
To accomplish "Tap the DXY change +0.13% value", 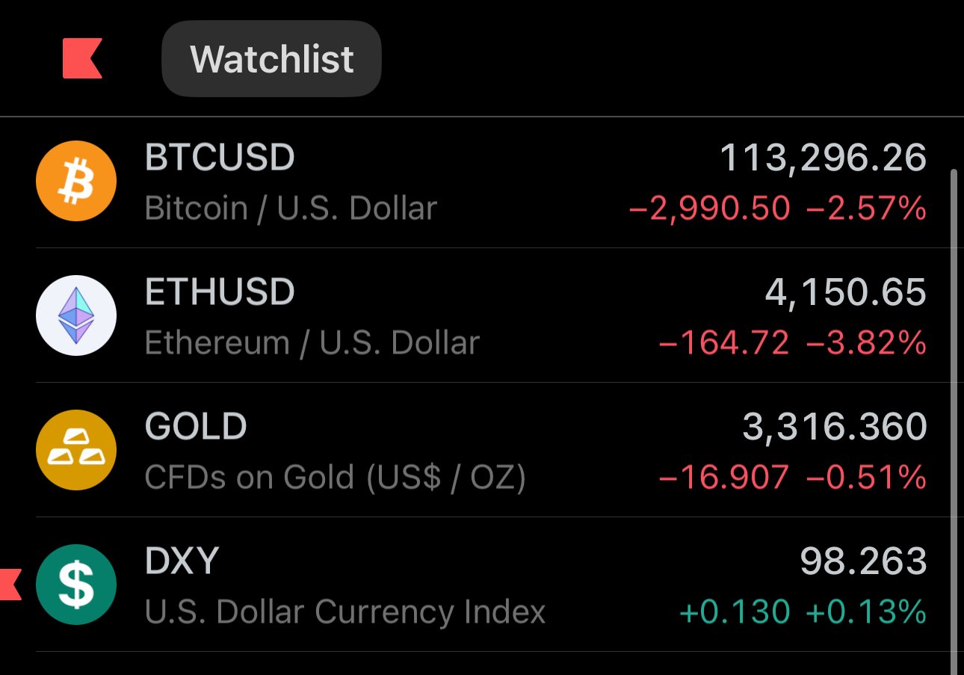I will [x=867, y=612].
